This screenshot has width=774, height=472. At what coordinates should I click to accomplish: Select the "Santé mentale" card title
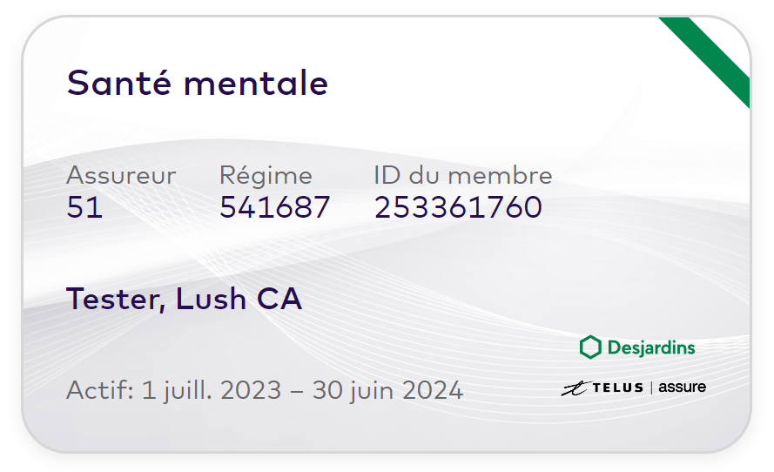pyautogui.click(x=198, y=84)
